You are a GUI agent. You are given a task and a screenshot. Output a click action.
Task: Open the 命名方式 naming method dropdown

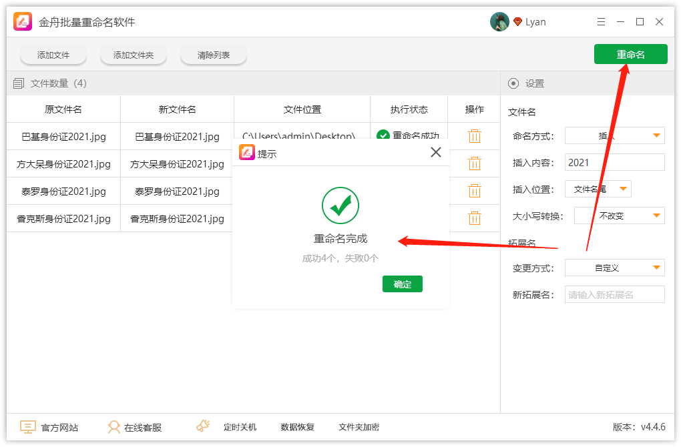(x=614, y=135)
